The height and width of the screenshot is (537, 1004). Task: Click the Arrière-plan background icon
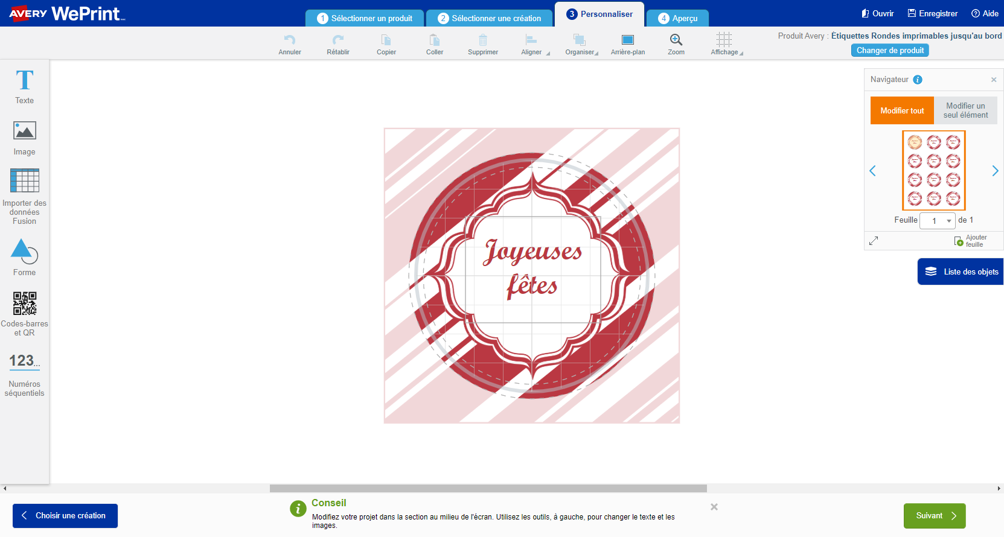click(x=628, y=40)
